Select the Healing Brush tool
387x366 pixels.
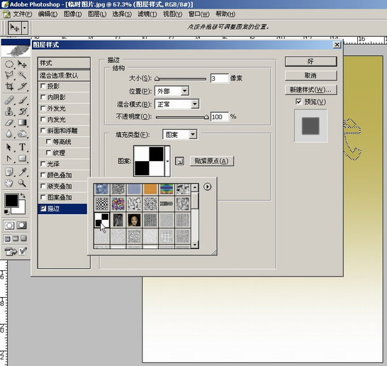pos(9,100)
